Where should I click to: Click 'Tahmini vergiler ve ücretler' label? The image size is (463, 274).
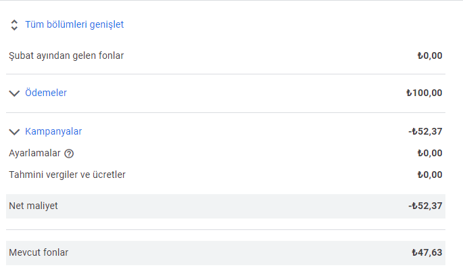click(67, 175)
